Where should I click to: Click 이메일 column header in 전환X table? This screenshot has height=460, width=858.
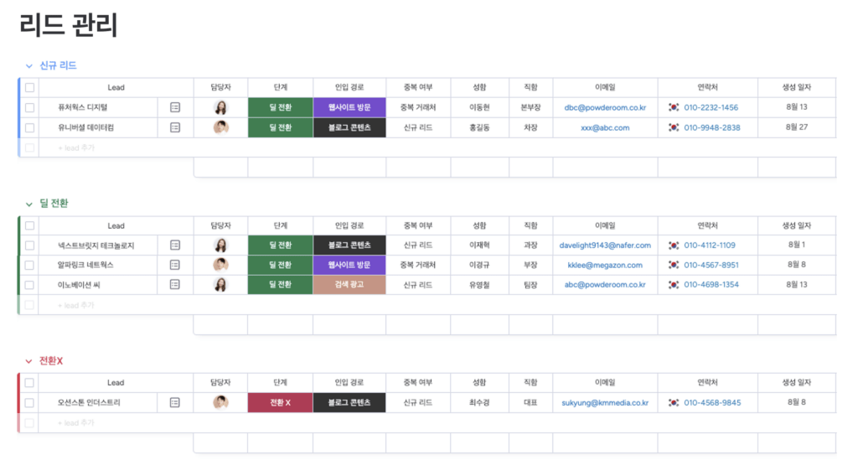click(605, 383)
